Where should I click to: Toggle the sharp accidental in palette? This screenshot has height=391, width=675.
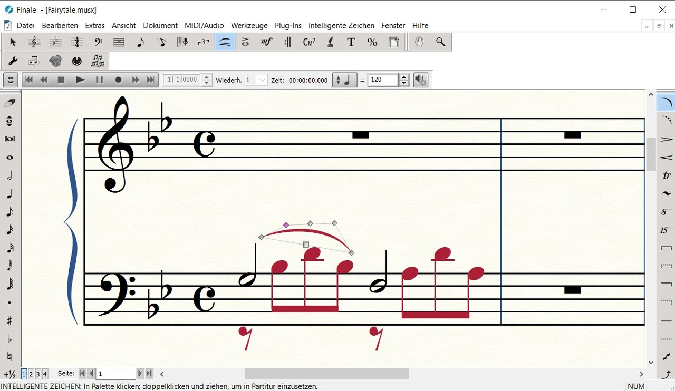[9, 321]
